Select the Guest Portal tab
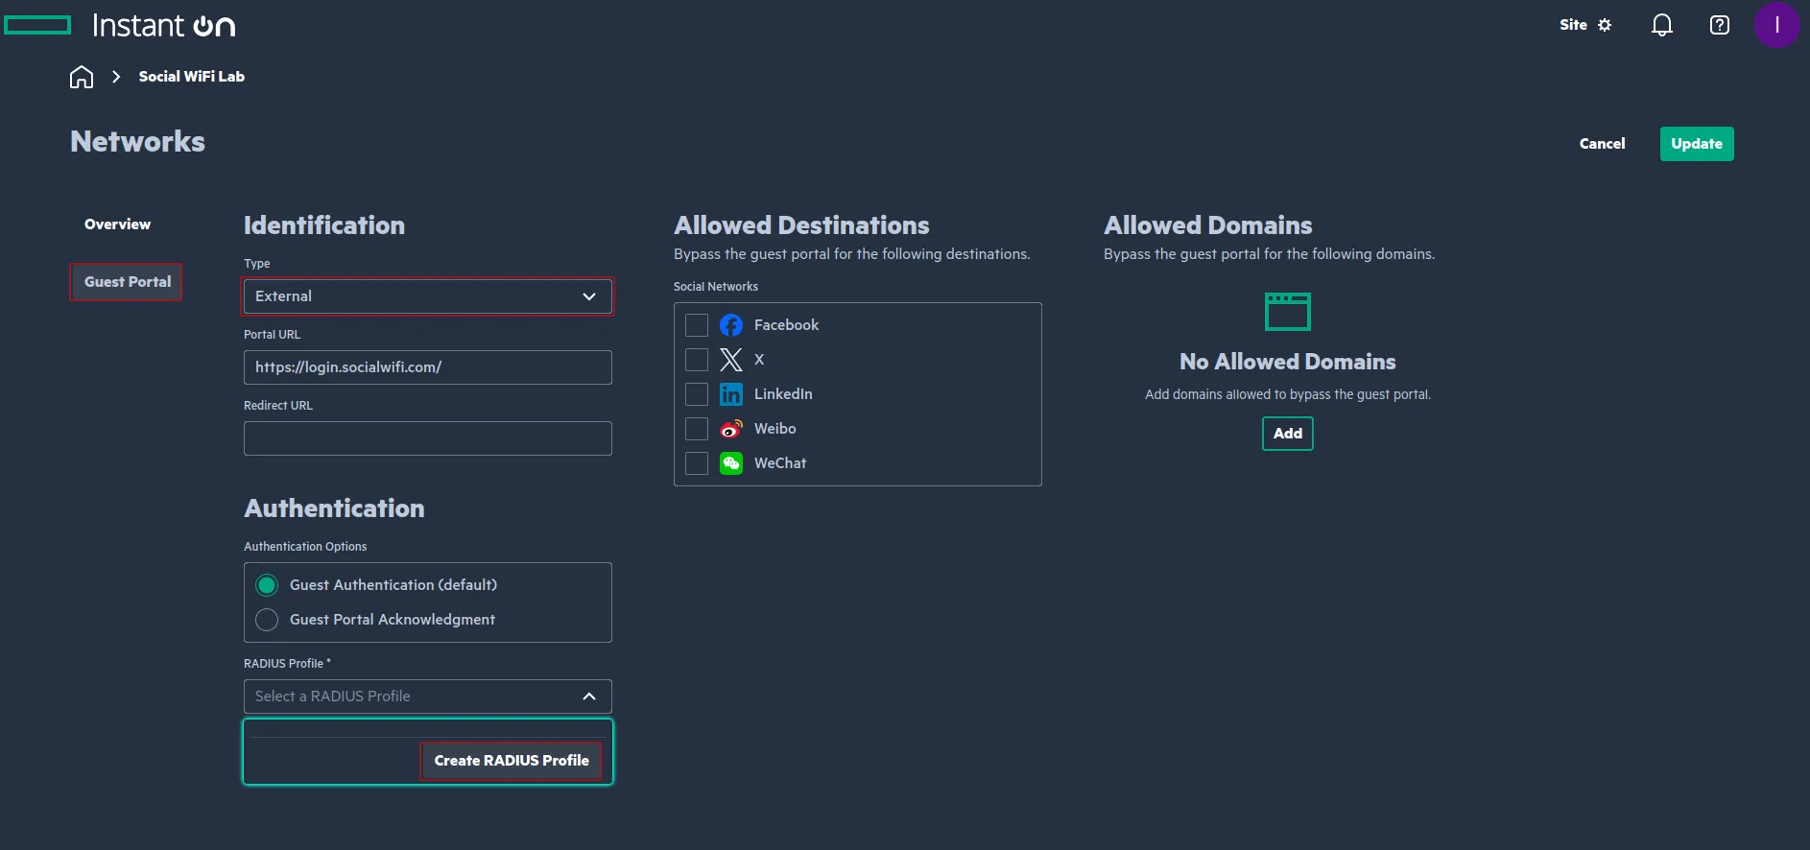1810x850 pixels. (x=127, y=282)
